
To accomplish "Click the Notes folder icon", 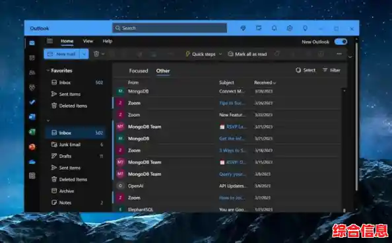I will click(x=54, y=203).
